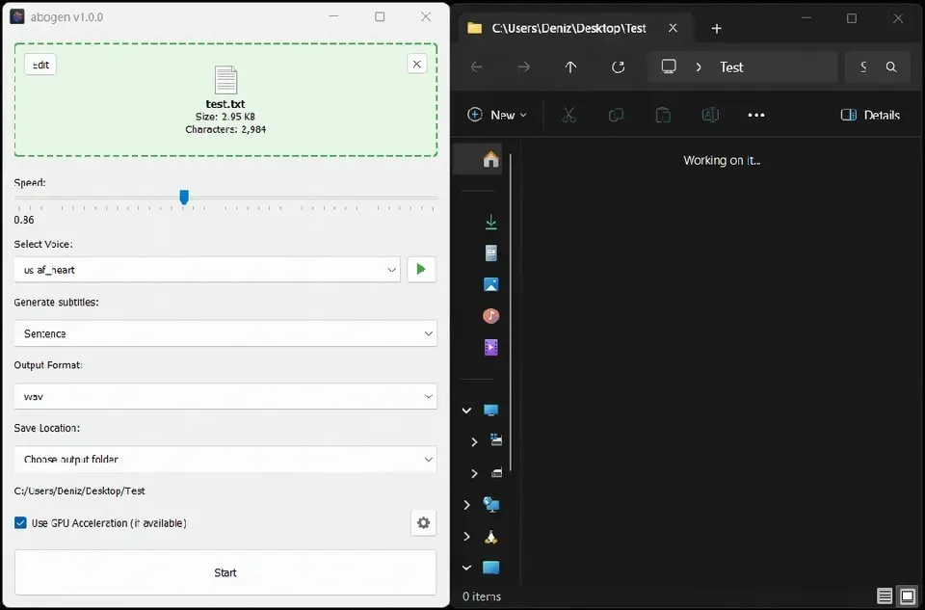Collapse the bottom Desktop tree node
925x610 pixels.
tap(466, 568)
